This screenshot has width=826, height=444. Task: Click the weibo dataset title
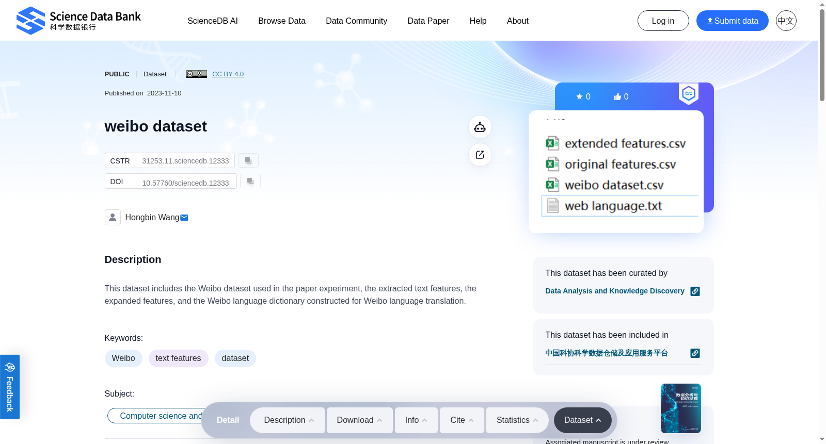(156, 126)
